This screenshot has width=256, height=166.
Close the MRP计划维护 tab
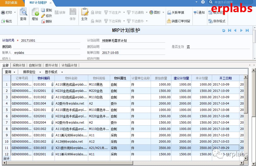(50, 3)
